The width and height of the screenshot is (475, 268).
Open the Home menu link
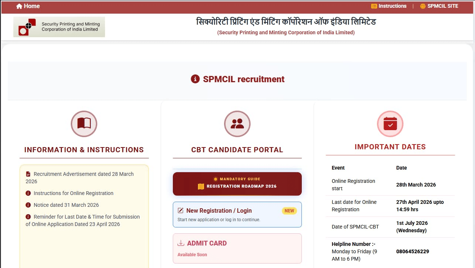click(x=28, y=6)
